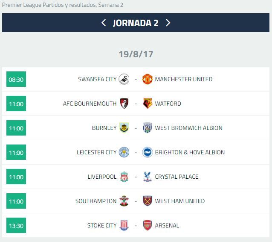
Task: Select the Crystal Palace eagle badge
Action: [x=148, y=177]
